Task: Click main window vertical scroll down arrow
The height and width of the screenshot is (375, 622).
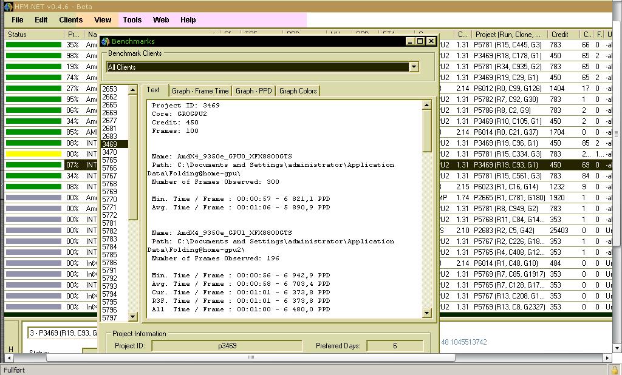Action: (617, 348)
